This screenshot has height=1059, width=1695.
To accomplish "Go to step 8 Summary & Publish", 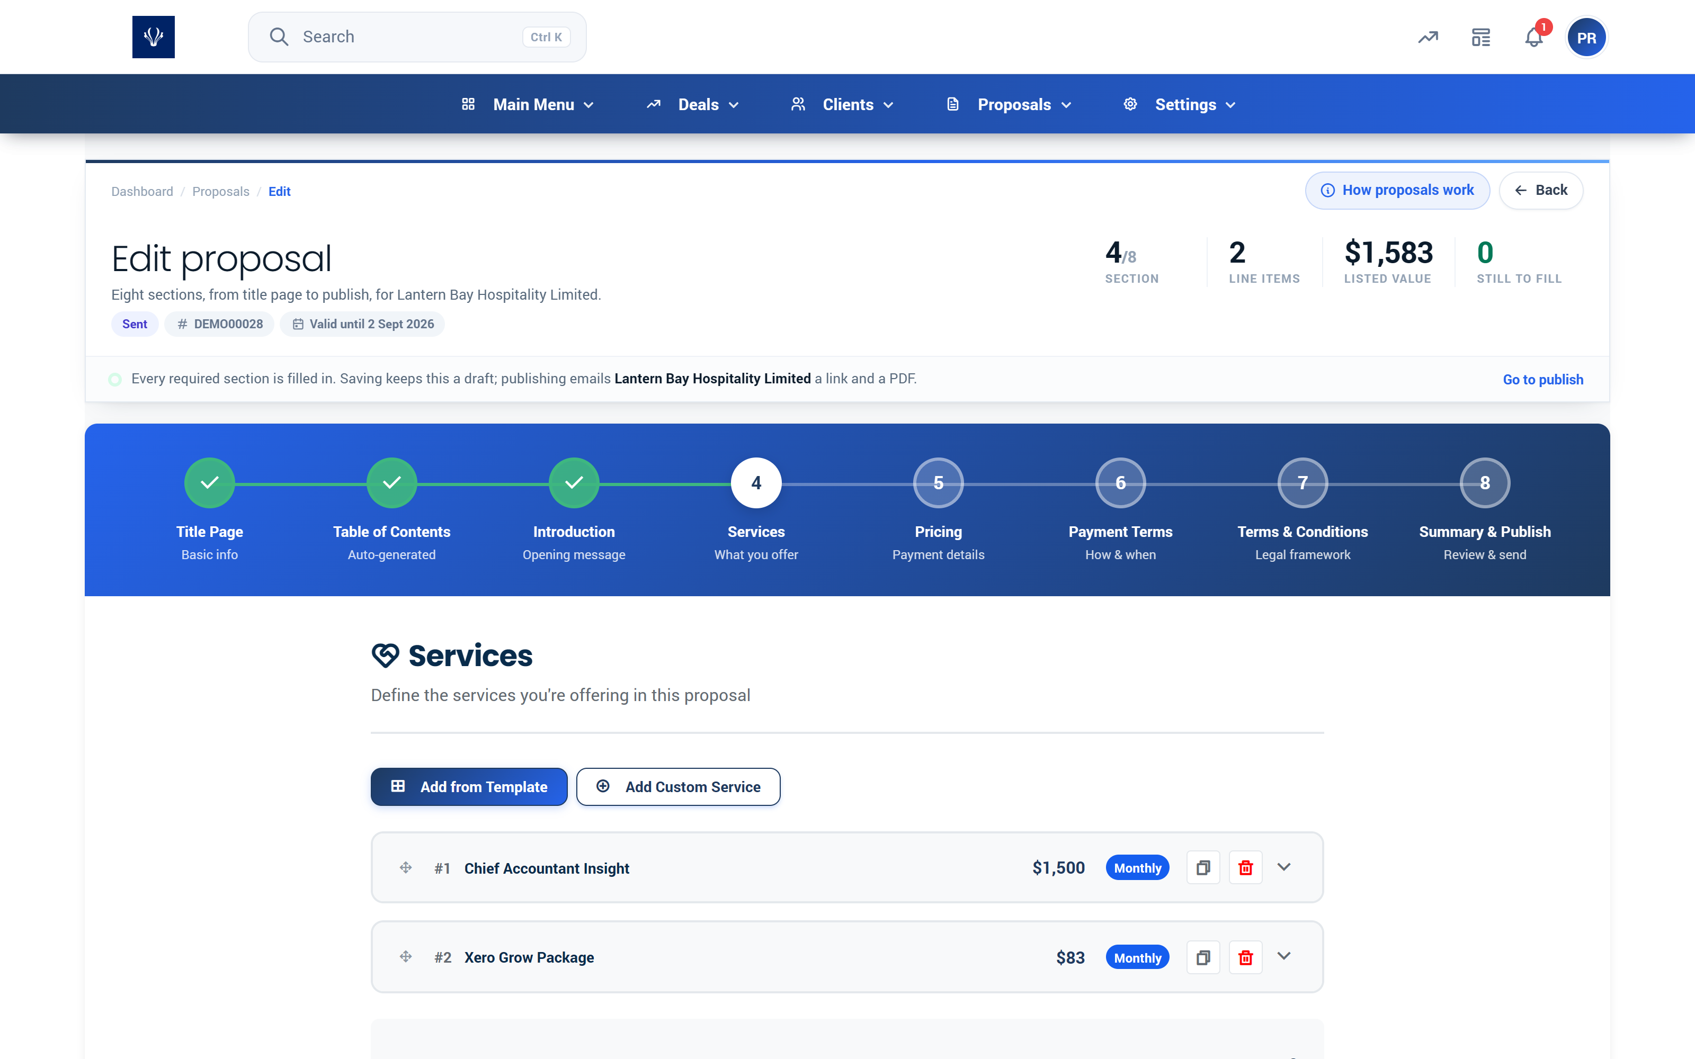I will [1485, 482].
